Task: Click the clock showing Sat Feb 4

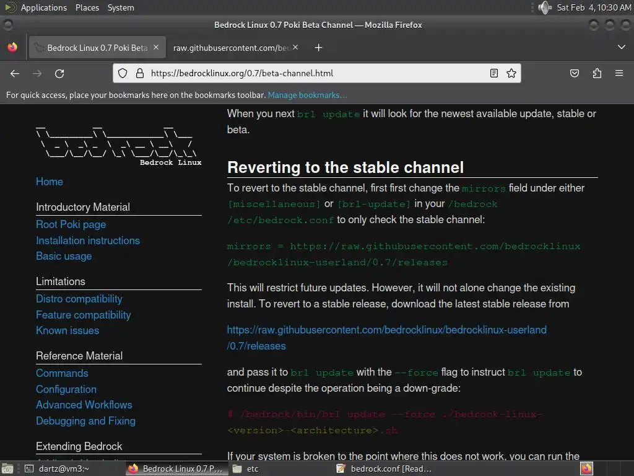Action: coord(594,7)
